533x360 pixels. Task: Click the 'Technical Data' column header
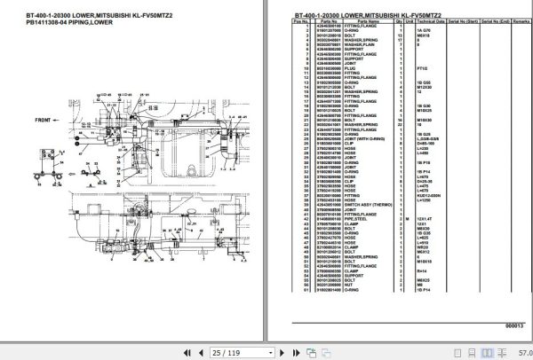click(431, 21)
